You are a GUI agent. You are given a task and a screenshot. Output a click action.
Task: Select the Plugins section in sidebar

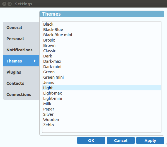[x=21, y=72]
